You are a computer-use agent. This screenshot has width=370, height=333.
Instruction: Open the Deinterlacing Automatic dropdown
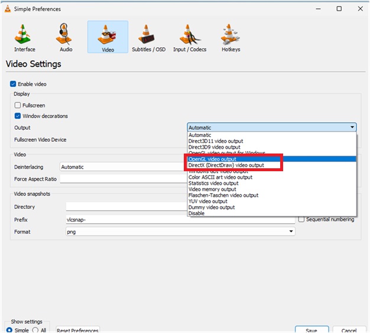click(x=124, y=167)
